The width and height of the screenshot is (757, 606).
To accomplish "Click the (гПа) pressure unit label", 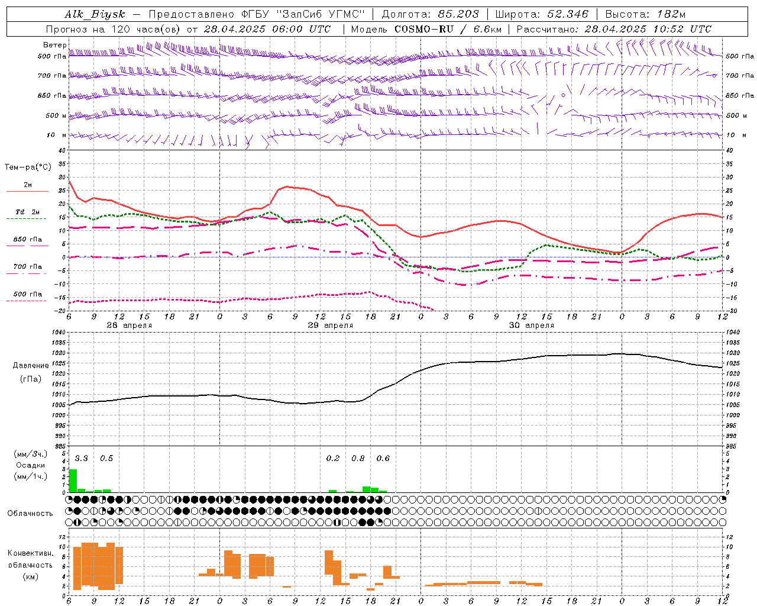I will (x=31, y=379).
